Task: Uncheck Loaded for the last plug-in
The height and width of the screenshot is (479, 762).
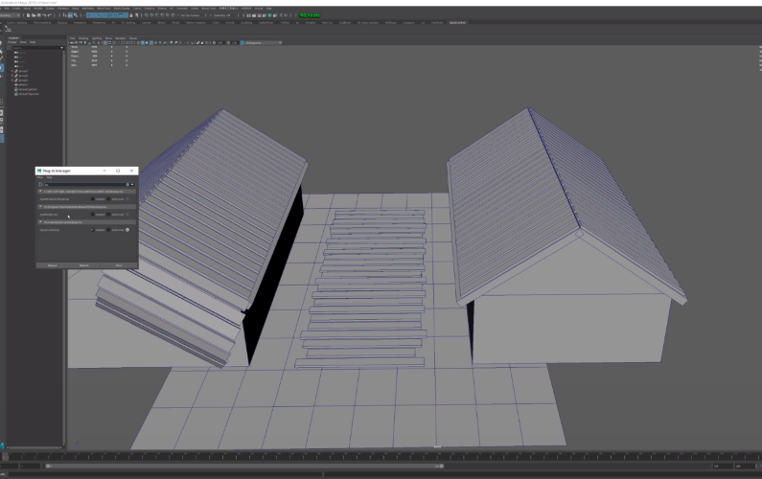Action: tap(92, 230)
